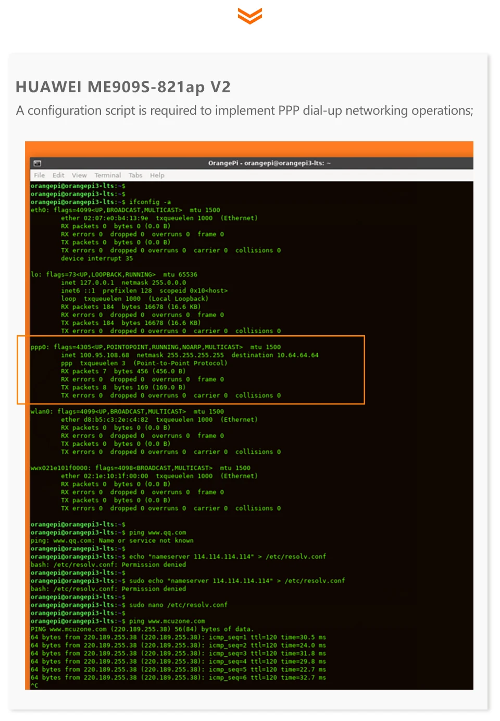Click the eth0 flags line
This screenshot has width=500, height=721.
[125, 210]
